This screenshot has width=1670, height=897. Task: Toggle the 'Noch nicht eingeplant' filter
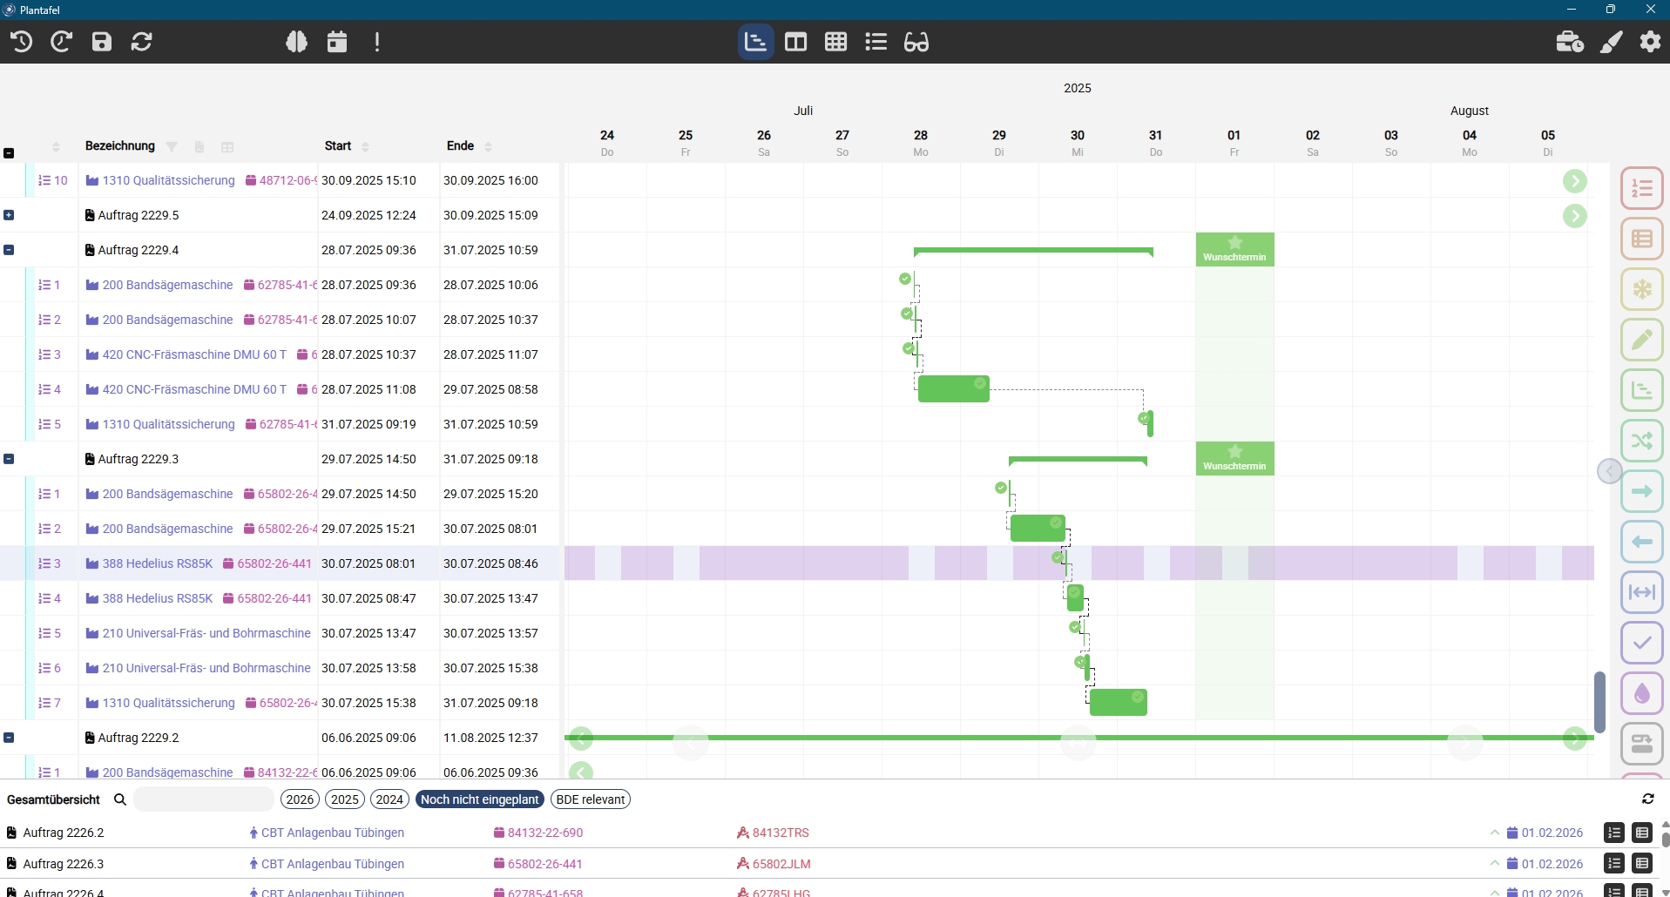coord(480,799)
